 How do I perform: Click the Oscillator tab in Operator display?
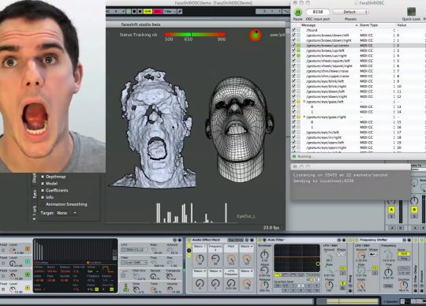(94, 263)
